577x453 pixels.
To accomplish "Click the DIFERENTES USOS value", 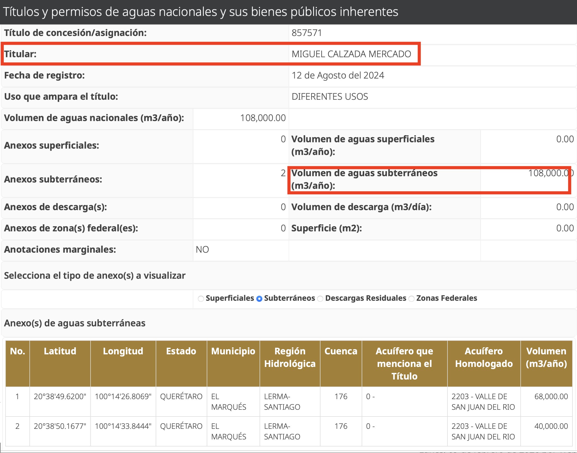I will (x=330, y=97).
